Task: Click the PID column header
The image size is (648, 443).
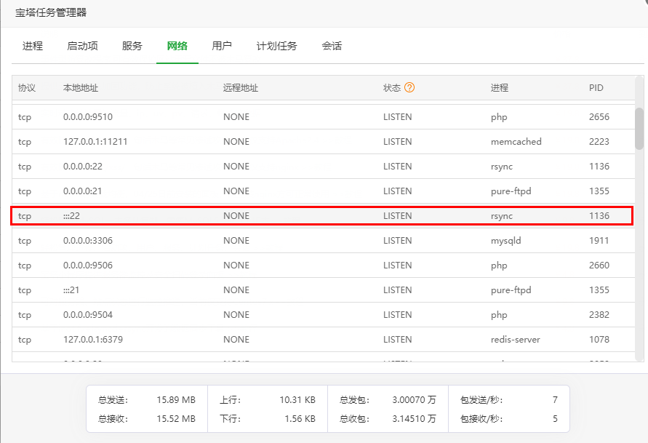Action: point(596,87)
